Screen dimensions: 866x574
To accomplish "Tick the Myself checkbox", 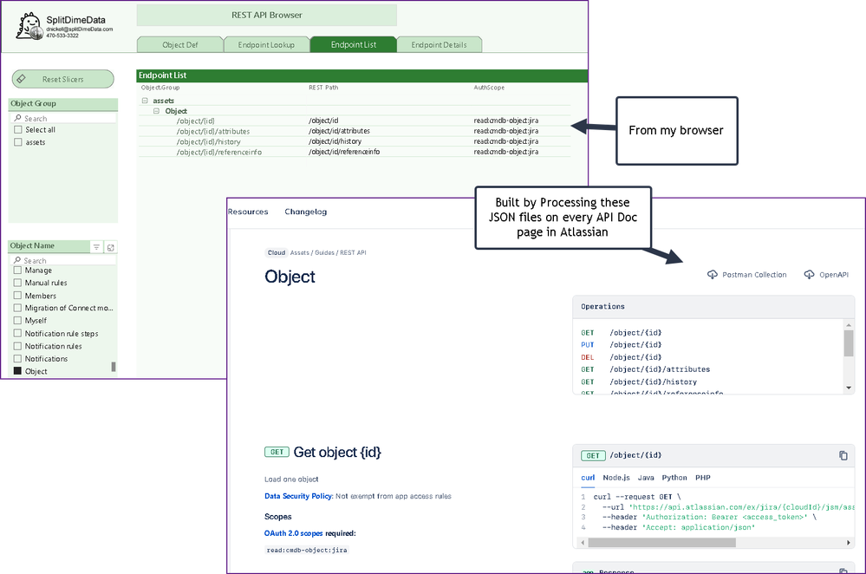I will [17, 321].
